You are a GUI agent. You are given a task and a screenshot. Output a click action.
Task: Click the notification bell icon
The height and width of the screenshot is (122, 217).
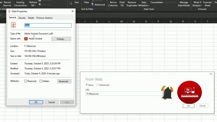[167, 93]
